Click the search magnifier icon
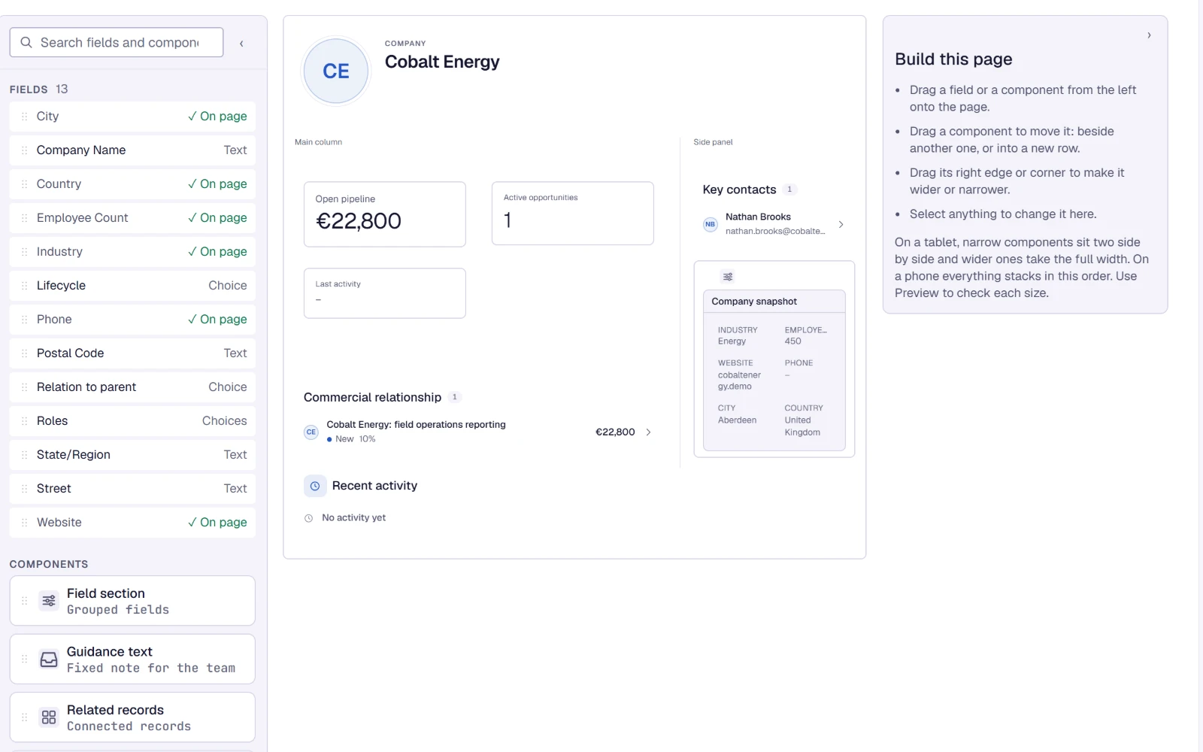Image resolution: width=1203 pixels, height=752 pixels. 26,42
